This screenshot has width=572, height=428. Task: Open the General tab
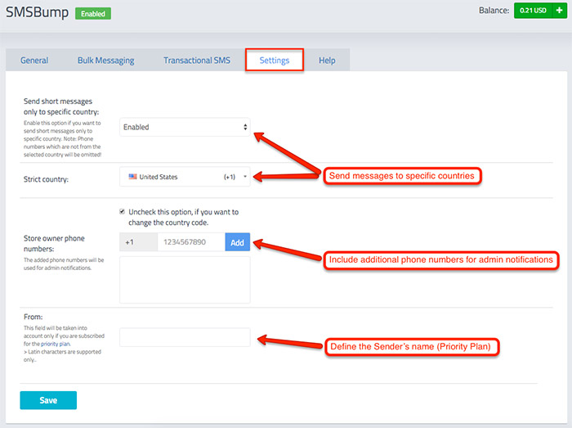[x=34, y=61]
